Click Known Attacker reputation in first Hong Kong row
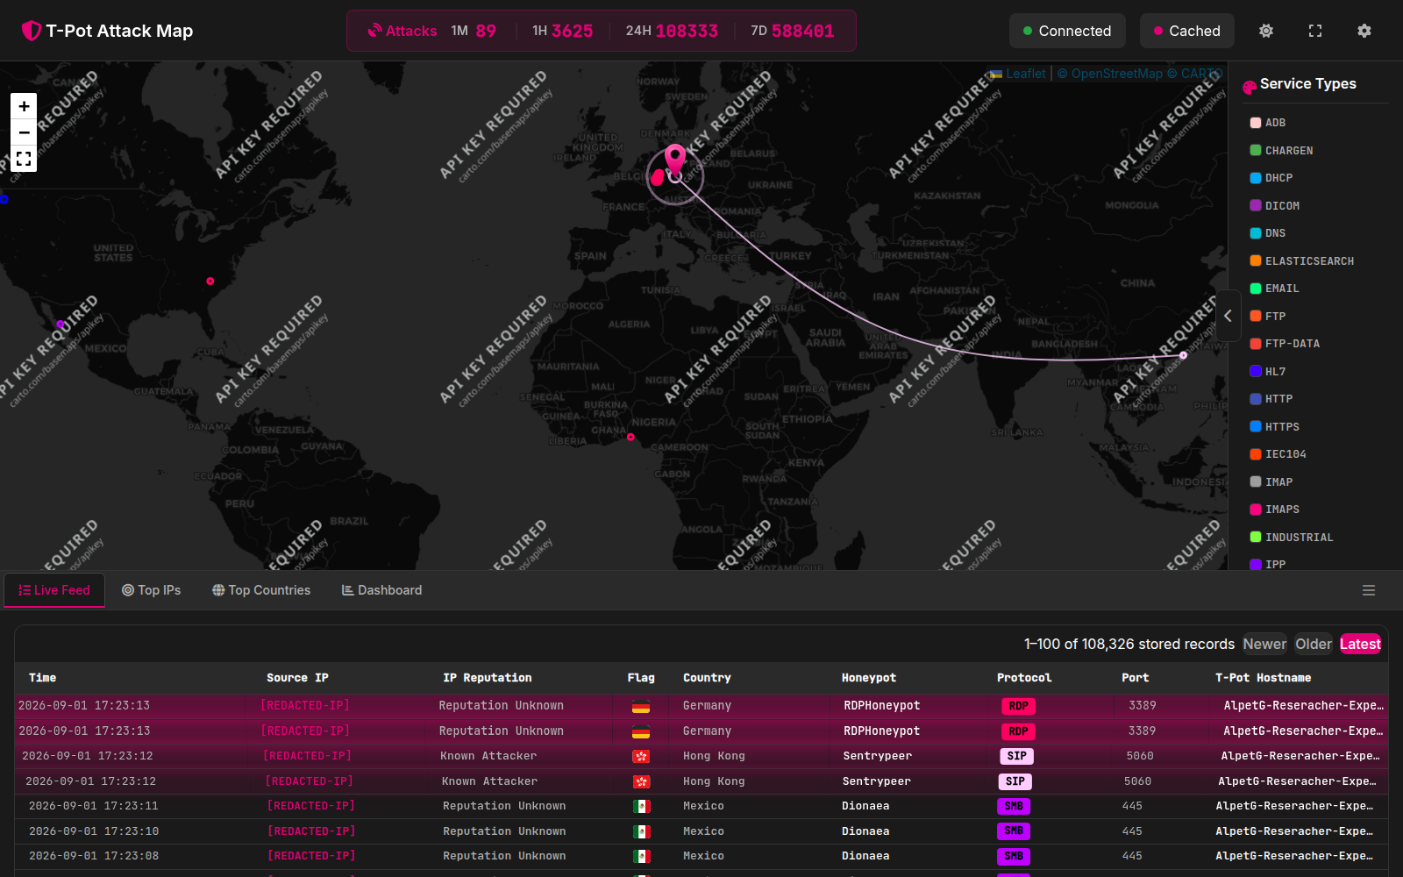Image resolution: width=1403 pixels, height=877 pixels. [488, 756]
